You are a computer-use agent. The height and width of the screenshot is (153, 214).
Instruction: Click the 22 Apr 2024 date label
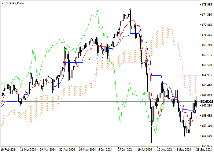click(x=67, y=150)
